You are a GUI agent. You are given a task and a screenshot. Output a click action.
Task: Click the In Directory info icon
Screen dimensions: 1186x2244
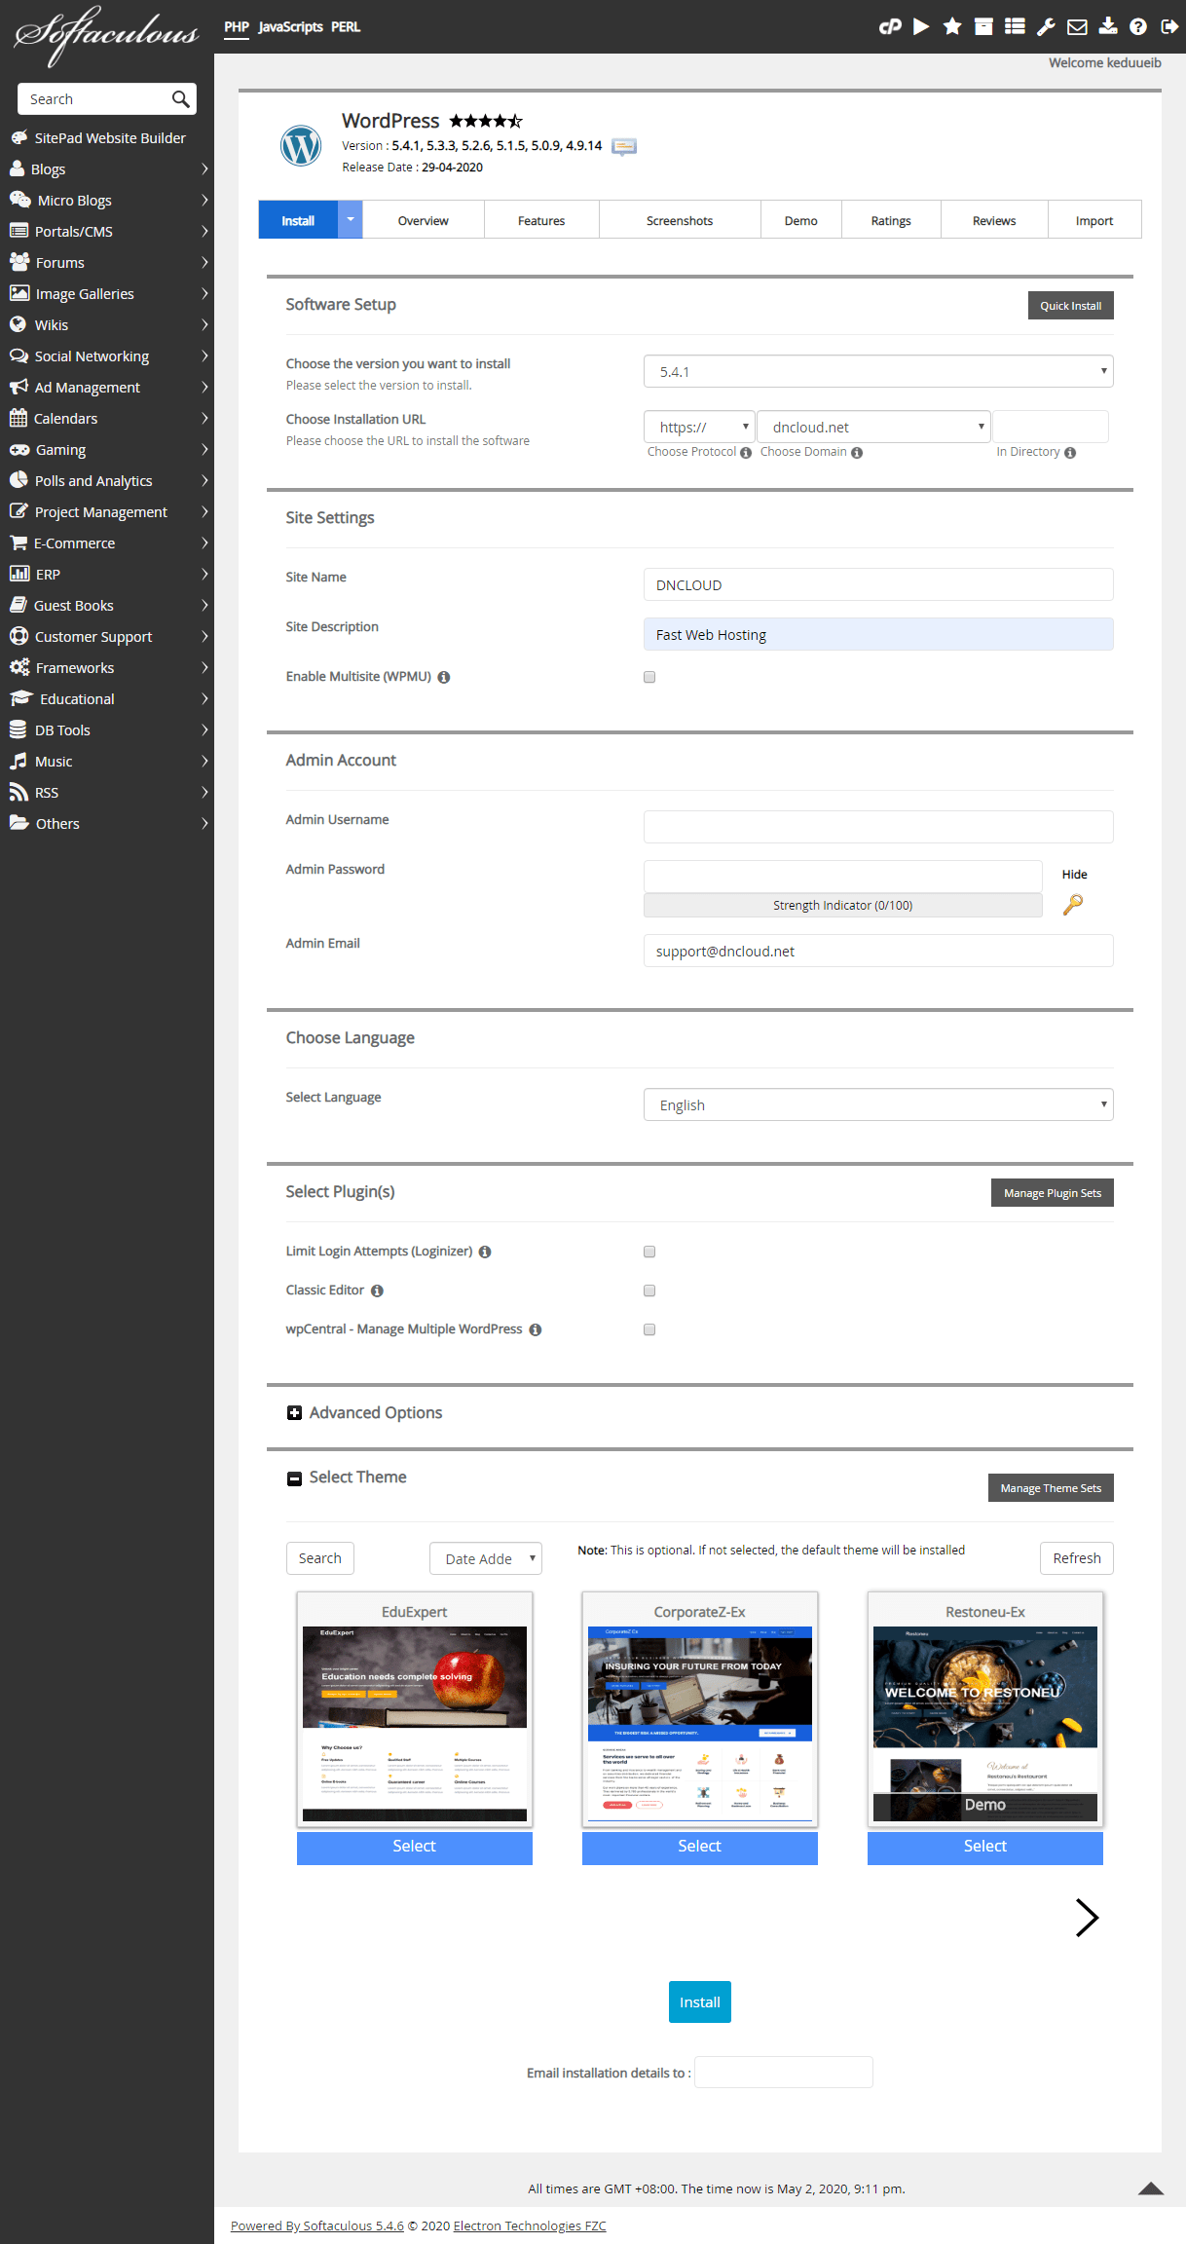(1070, 453)
